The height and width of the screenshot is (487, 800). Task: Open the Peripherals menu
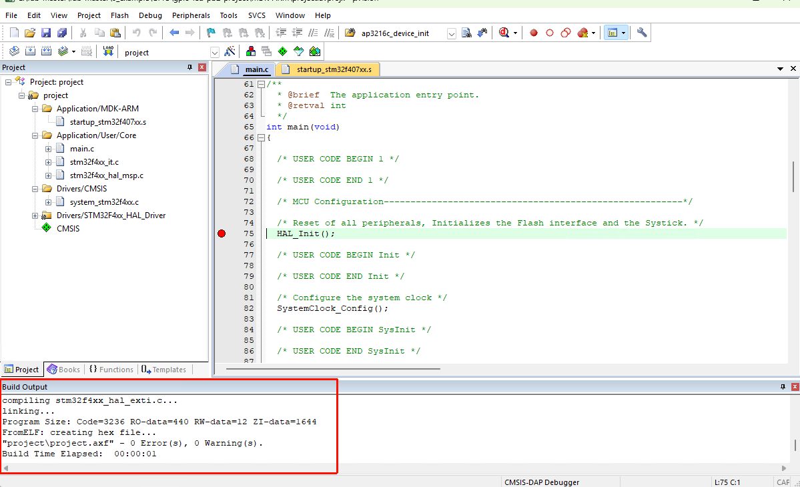(191, 15)
